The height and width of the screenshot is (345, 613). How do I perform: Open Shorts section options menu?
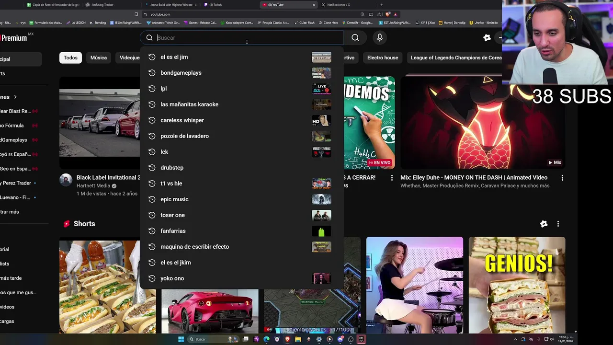[558, 224]
